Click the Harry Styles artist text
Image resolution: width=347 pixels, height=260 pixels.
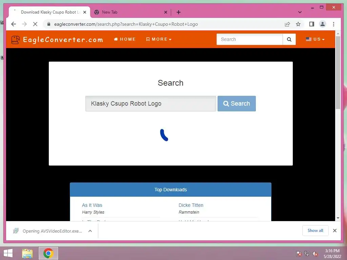(x=93, y=212)
